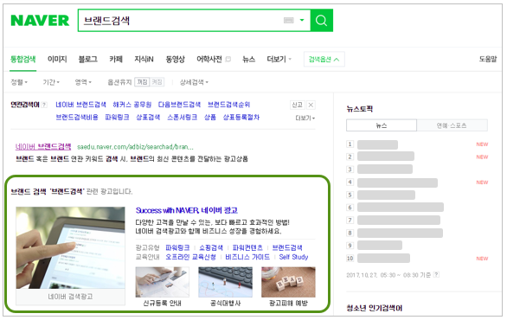The image size is (507, 320).
Task: Click the green search magnifier button
Action: (321, 21)
